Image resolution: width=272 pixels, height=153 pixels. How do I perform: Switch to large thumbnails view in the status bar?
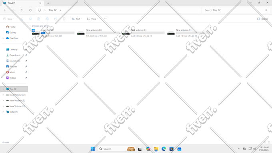[269, 142]
